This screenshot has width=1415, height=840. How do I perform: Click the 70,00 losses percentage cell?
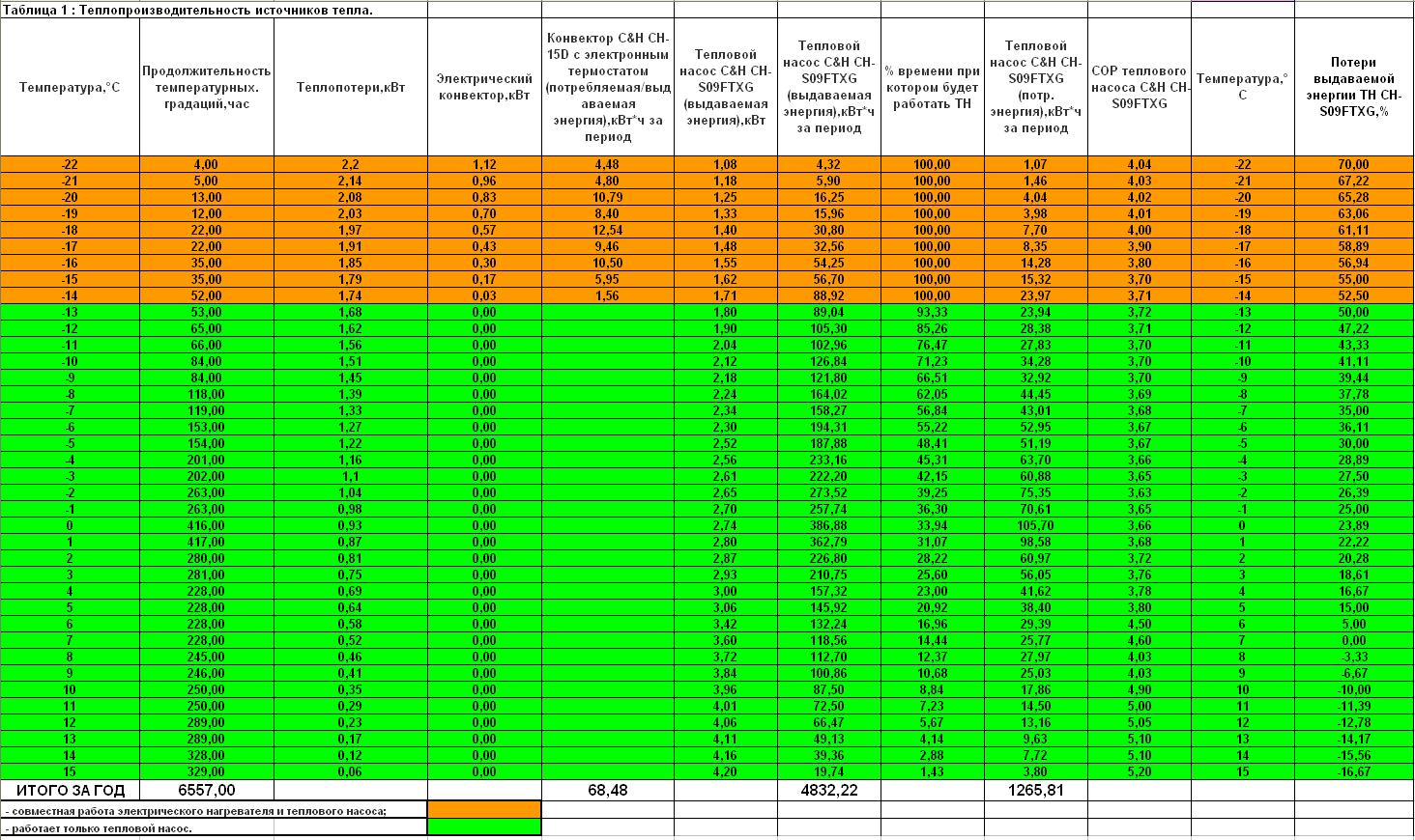1353,164
